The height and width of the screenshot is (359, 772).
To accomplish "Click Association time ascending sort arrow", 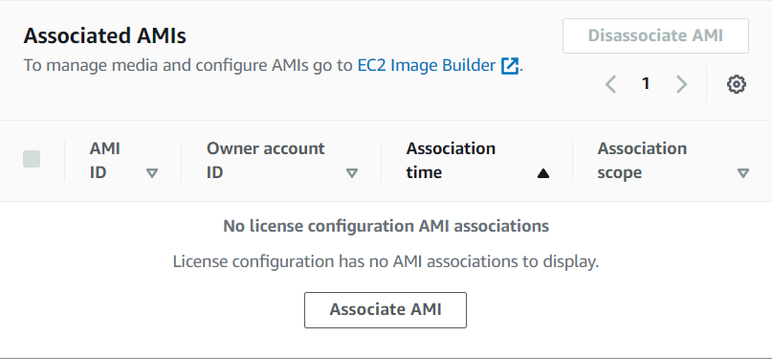I will pos(543,173).
